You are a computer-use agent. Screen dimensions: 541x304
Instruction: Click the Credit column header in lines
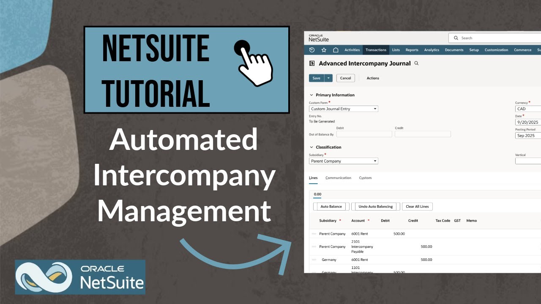413,220
